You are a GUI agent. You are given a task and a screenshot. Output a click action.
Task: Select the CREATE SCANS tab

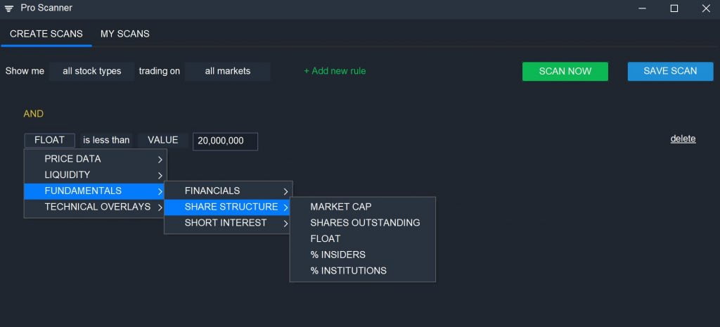click(x=46, y=34)
